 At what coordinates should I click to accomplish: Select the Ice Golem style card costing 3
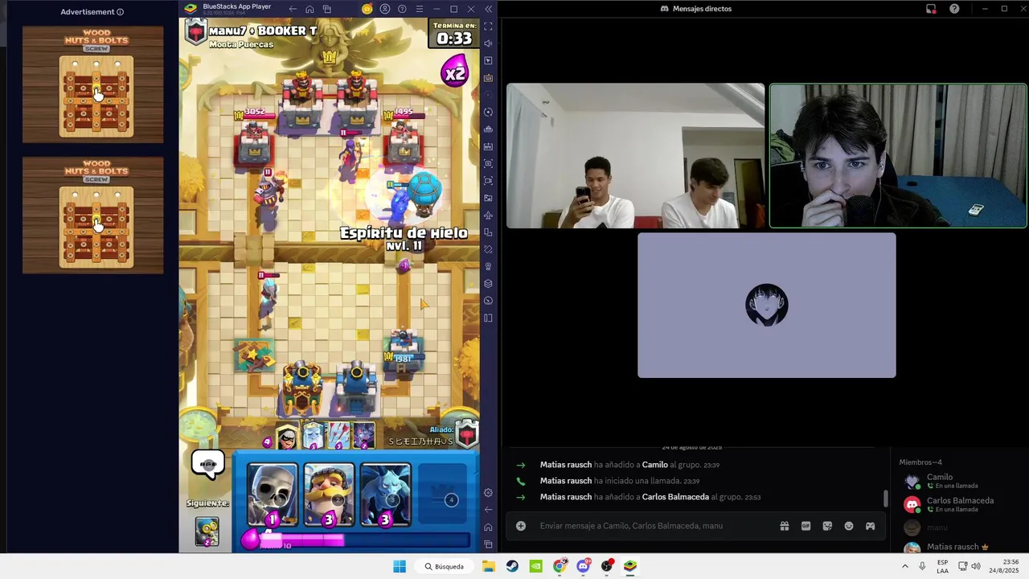tap(385, 495)
